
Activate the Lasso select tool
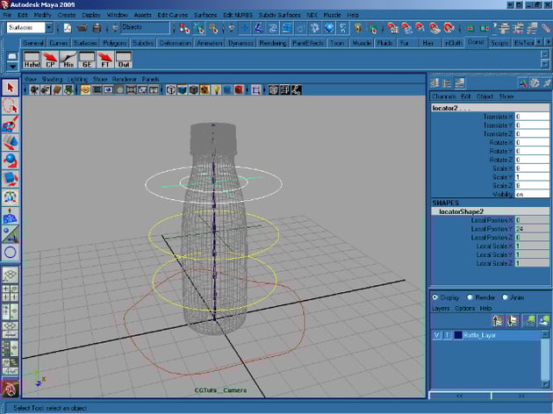(11, 105)
